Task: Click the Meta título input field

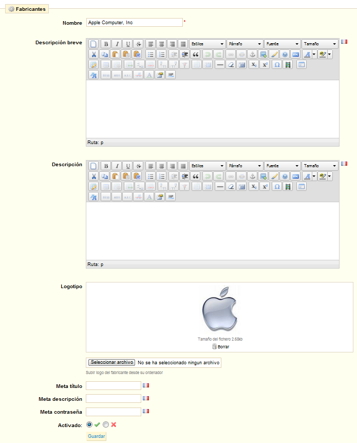Action: point(113,385)
